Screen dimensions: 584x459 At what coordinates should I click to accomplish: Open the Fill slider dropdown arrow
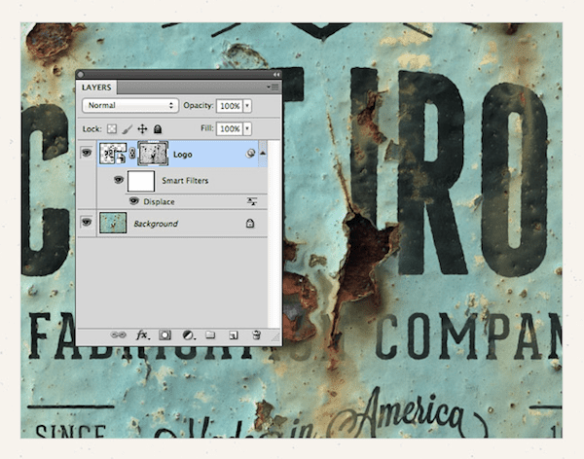247,128
